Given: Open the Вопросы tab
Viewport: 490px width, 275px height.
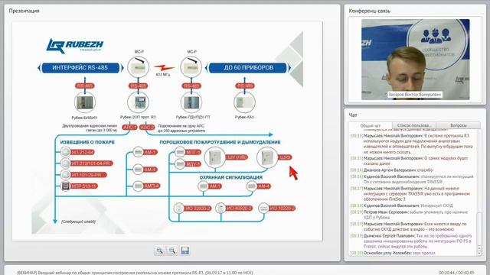Looking at the screenshot, I should click(x=459, y=125).
